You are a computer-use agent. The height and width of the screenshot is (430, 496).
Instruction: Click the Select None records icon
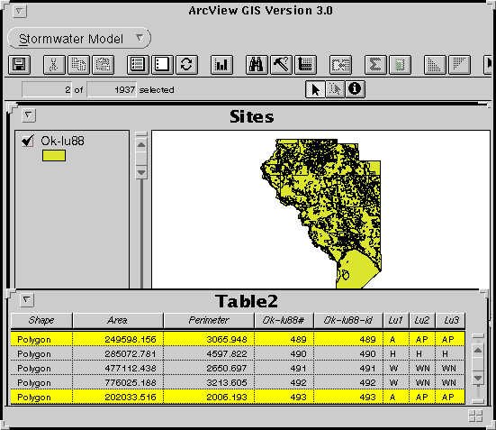[x=162, y=65]
